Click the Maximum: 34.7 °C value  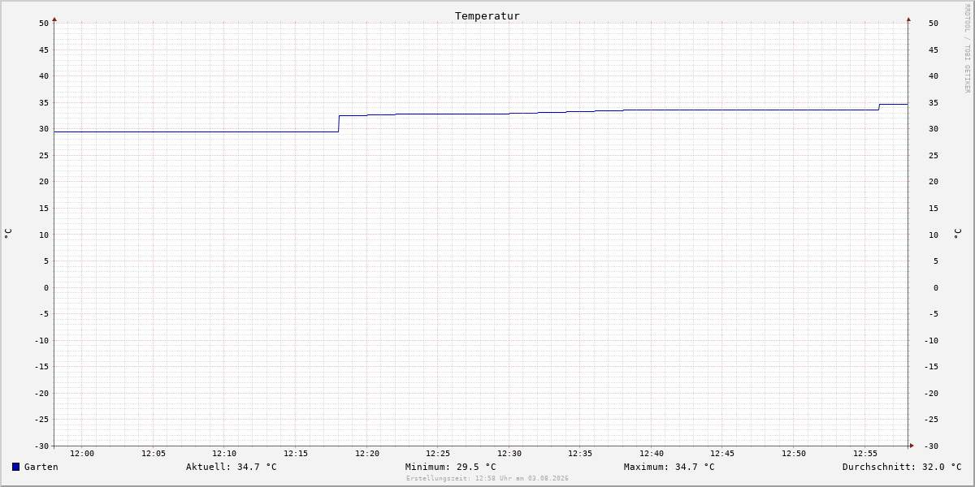click(669, 467)
